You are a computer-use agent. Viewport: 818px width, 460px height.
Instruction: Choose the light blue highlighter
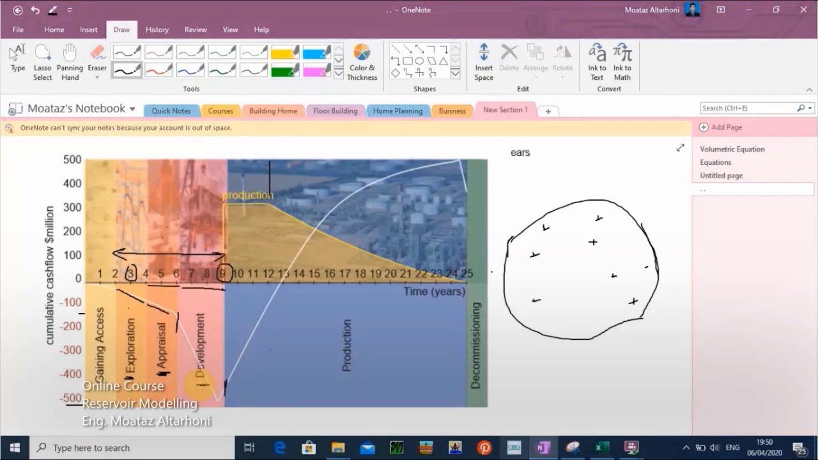317,52
